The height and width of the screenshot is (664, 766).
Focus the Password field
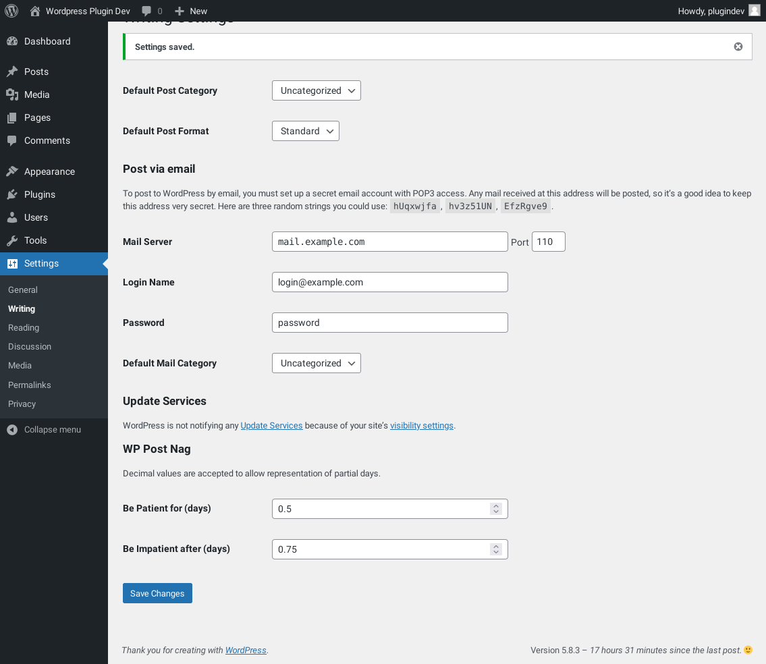pos(390,323)
